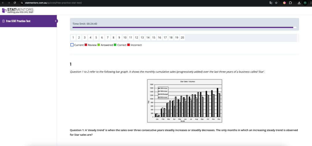
Task: Click the statmentors.com.au address bar URL
Action: click(x=53, y=3)
